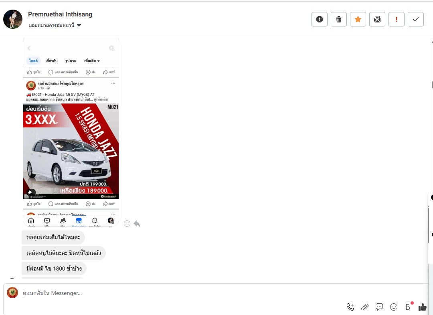This screenshot has height=315, width=433.
Task: Attach a file with paperclip icon
Action: coord(365,307)
